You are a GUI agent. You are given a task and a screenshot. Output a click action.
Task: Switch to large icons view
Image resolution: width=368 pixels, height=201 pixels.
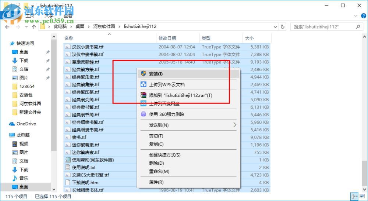coord(361,196)
